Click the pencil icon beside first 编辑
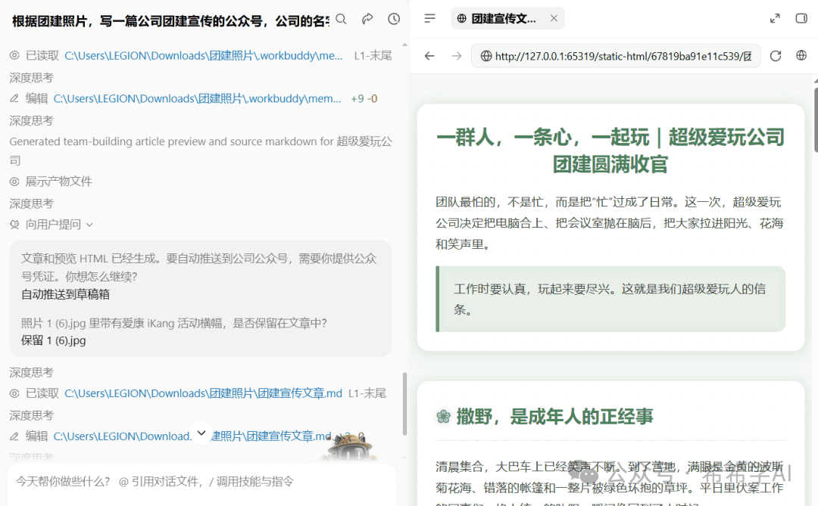Screen dimensions: 818x506 (x=14, y=98)
